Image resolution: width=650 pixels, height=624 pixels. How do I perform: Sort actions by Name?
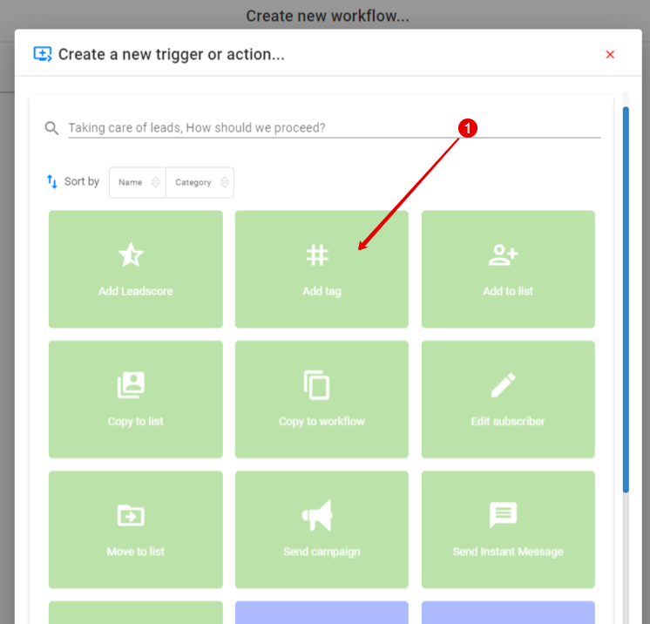coord(138,182)
